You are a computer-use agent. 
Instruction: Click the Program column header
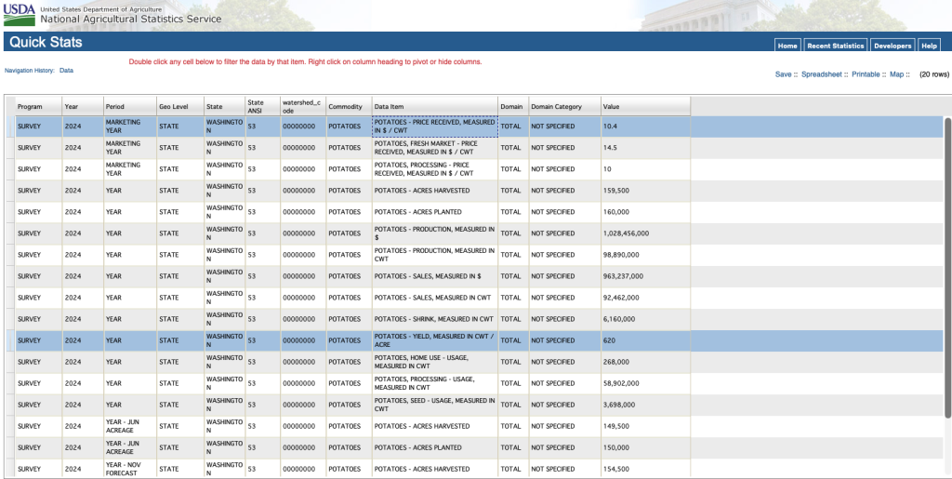39,106
